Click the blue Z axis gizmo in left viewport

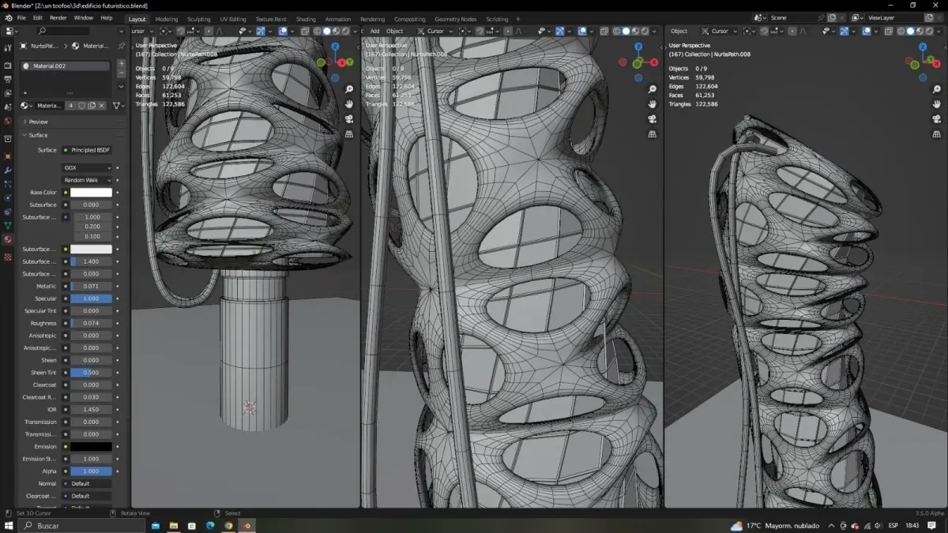tap(335, 47)
